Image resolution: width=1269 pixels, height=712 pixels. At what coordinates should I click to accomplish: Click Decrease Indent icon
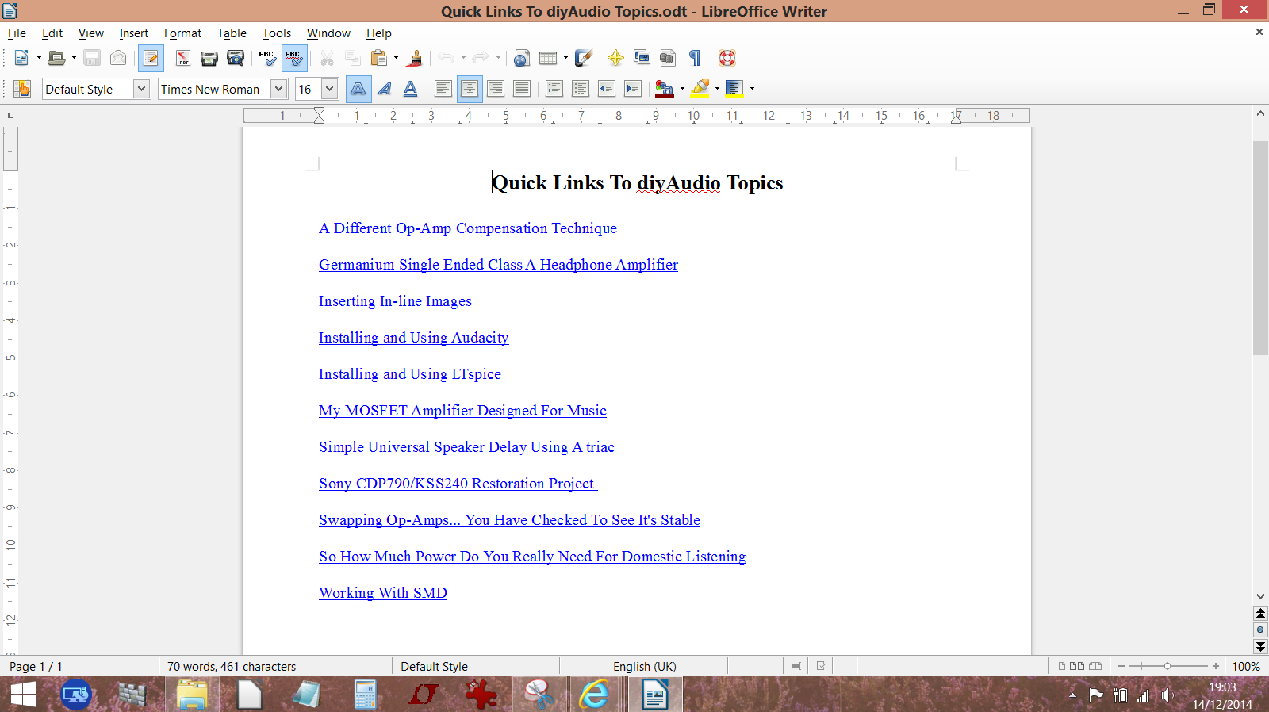(x=607, y=89)
